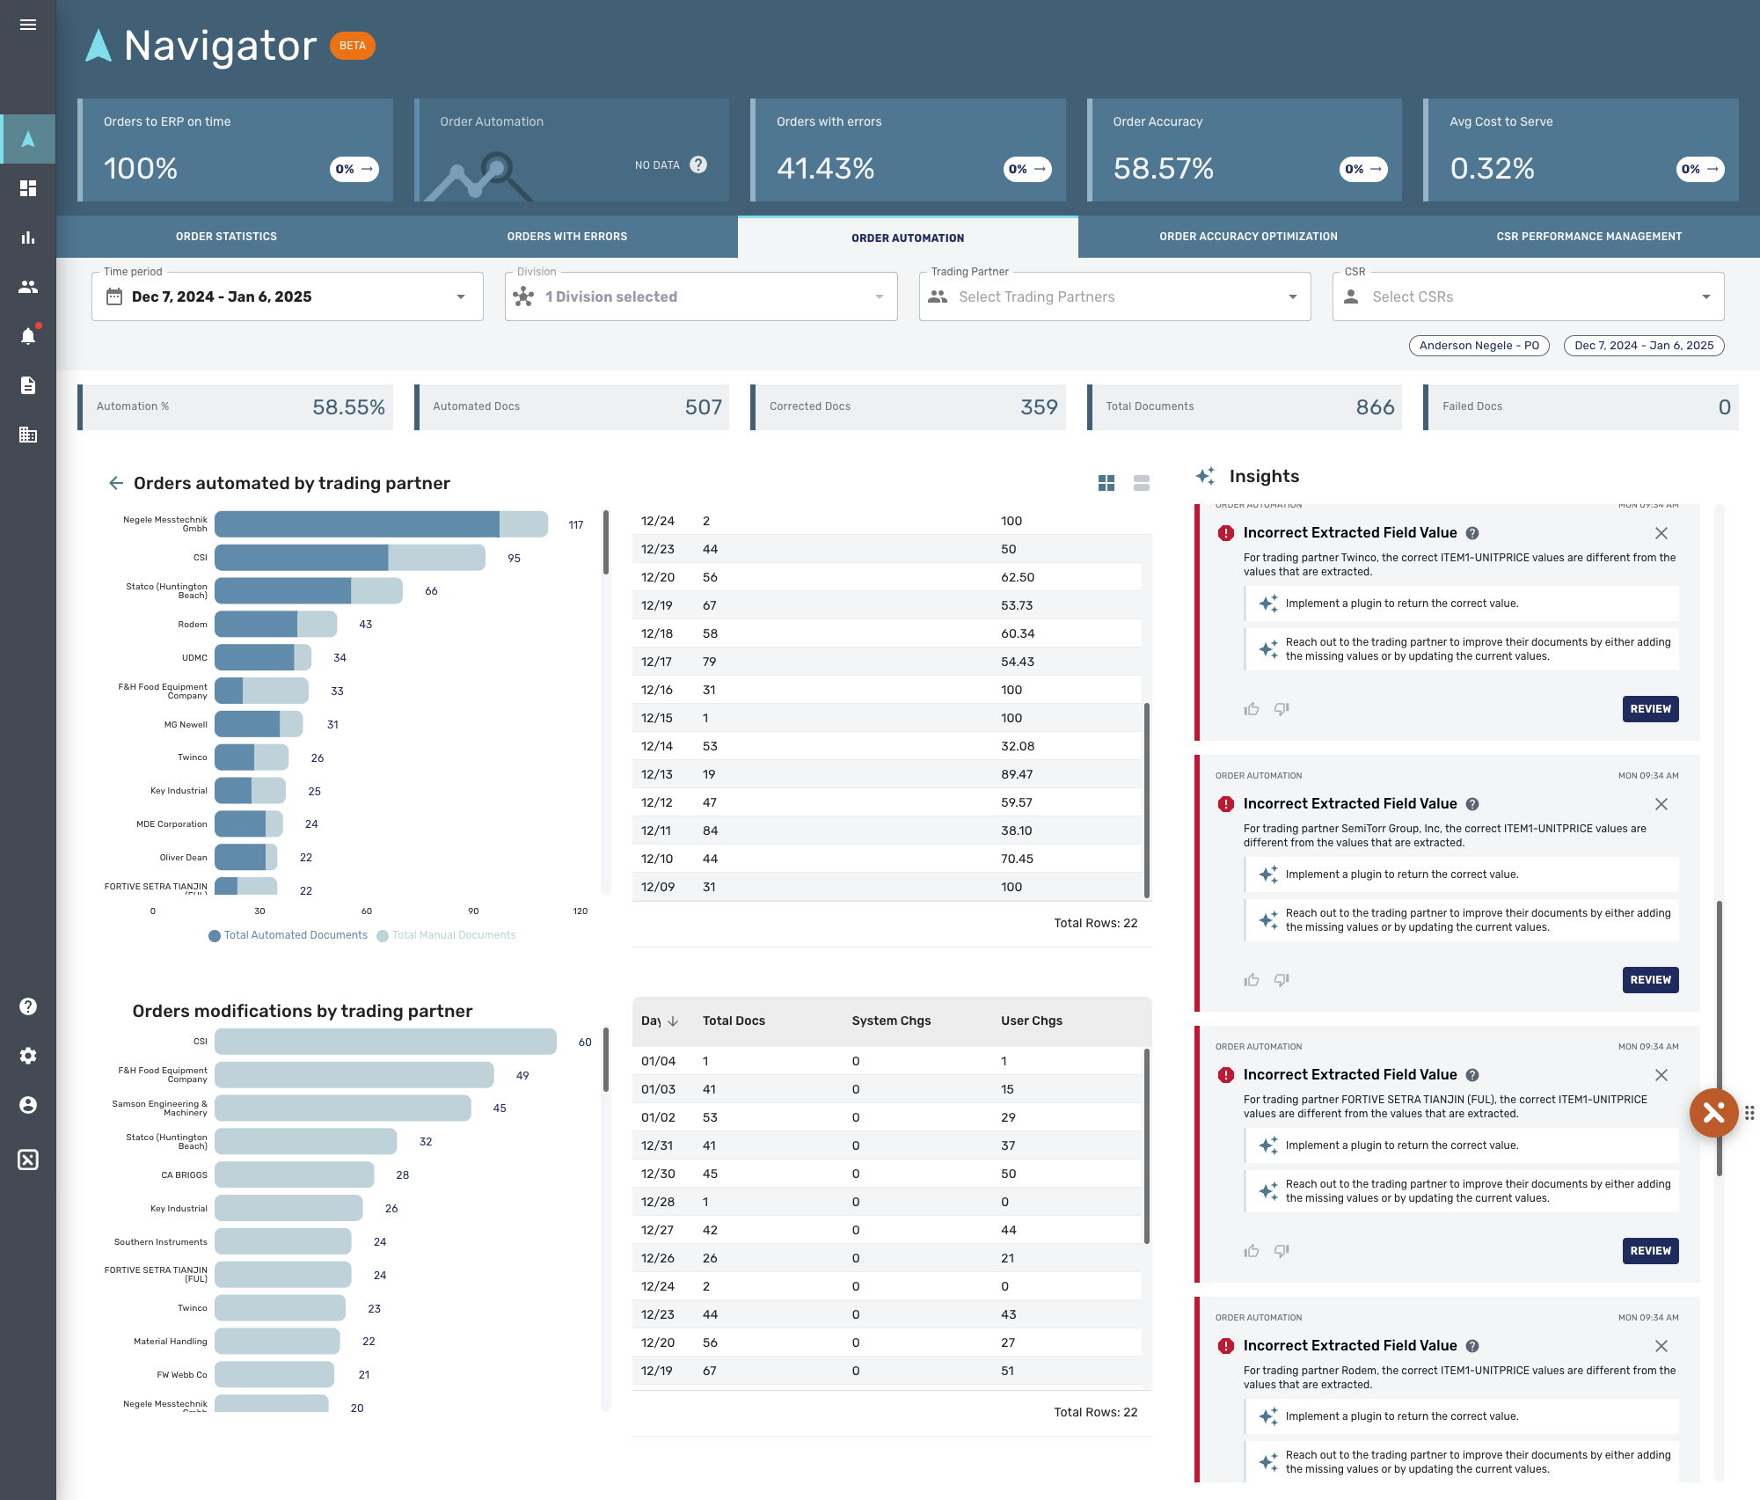The image size is (1760, 1500).
Task: Open the Time period dropdown
Action: (x=288, y=296)
